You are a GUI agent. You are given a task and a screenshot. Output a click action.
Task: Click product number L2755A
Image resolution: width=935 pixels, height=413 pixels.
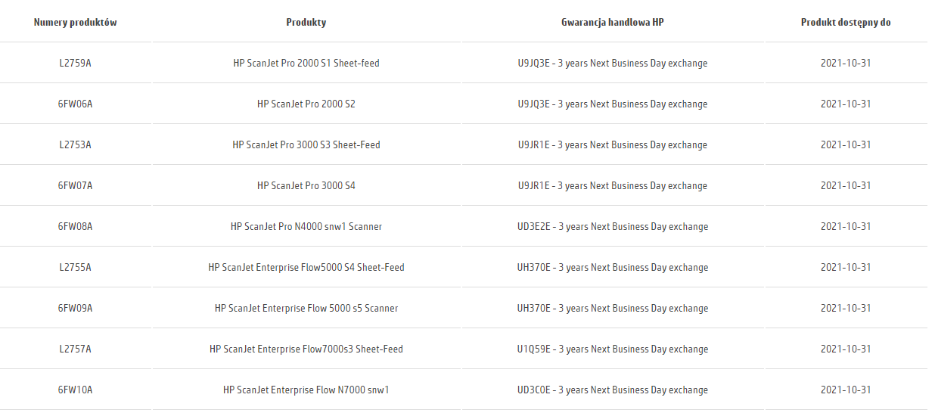[76, 267]
